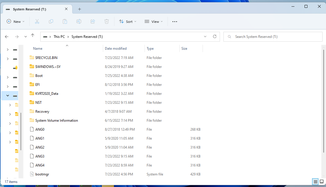Open recent locations dropdown chevron
Screen dimensions: 326x187
(26, 37)
